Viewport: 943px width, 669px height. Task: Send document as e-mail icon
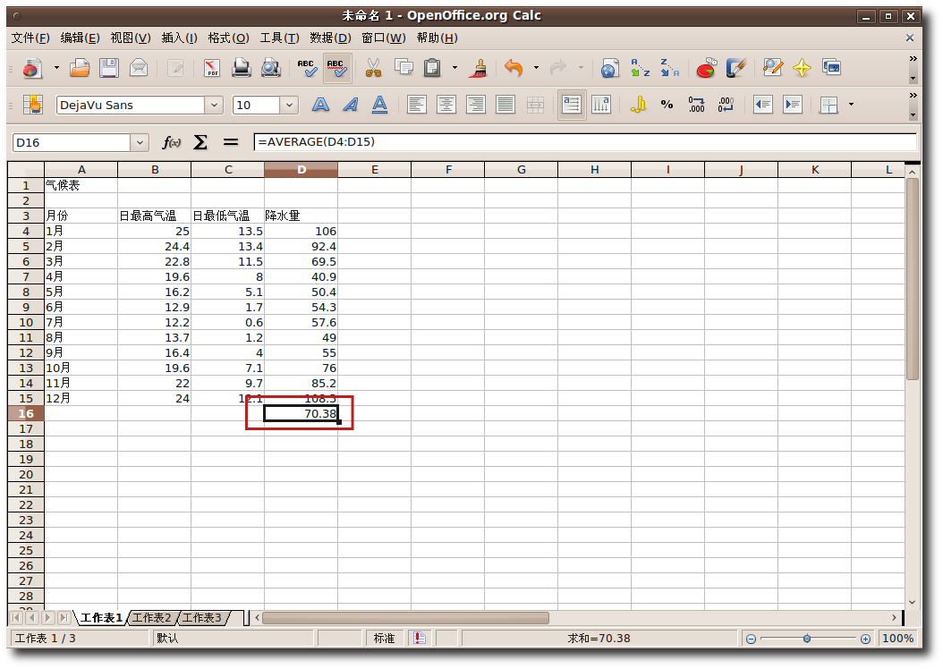click(139, 69)
